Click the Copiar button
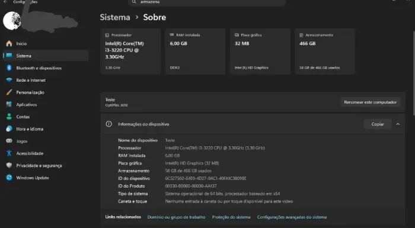 [x=378, y=124]
